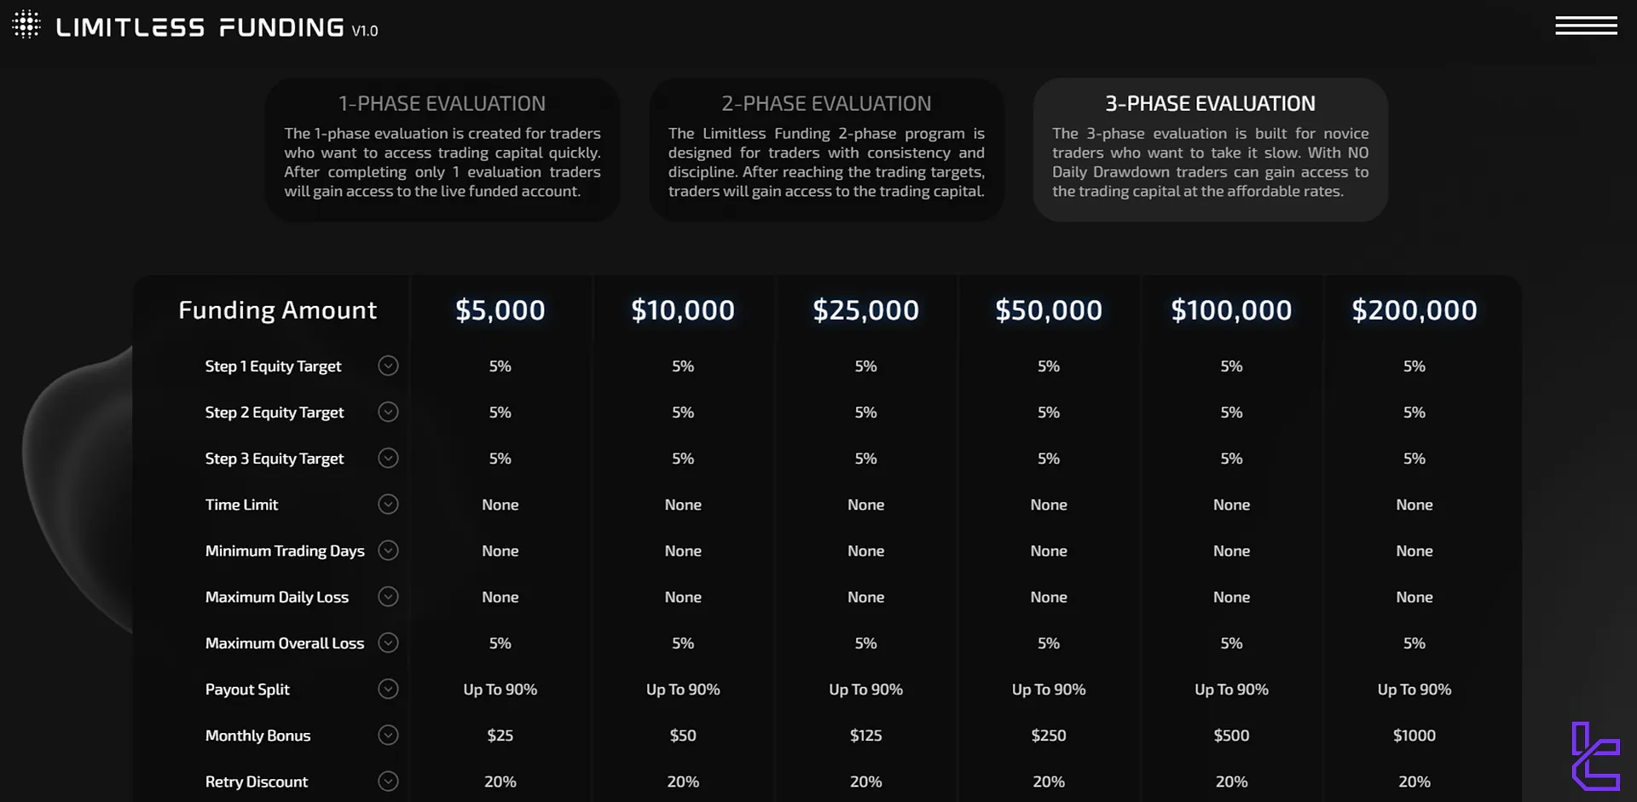Viewport: 1637px width, 802px height.
Task: Click the Minimum Trading Days chevron icon
Action: (x=388, y=551)
